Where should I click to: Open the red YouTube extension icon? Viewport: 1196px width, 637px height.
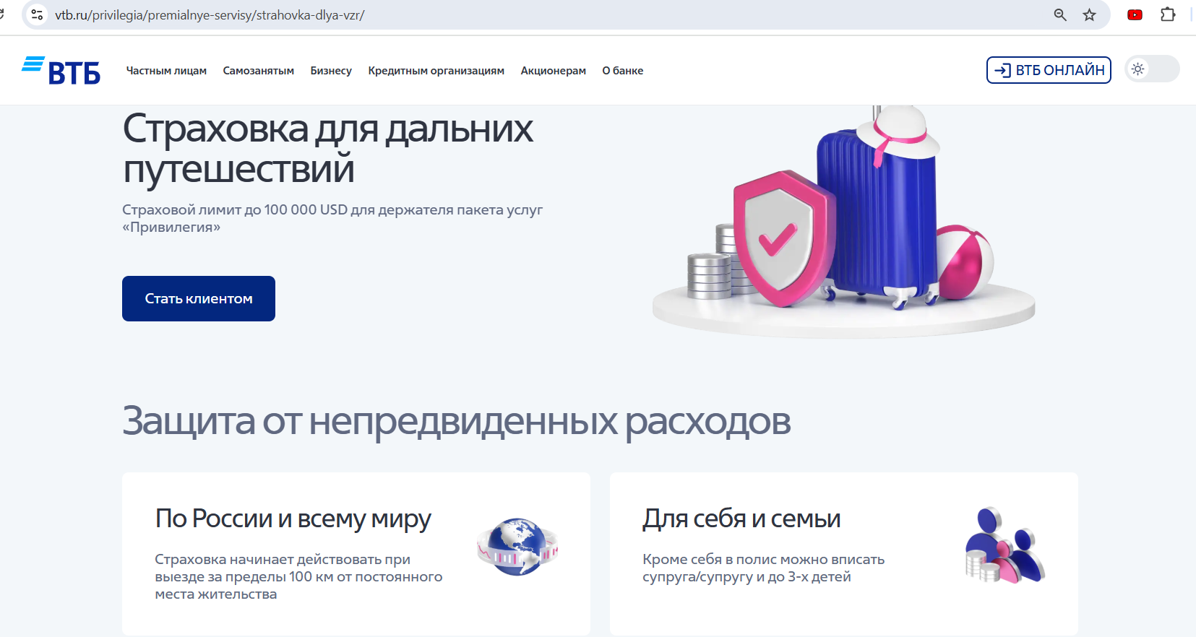coord(1135,14)
